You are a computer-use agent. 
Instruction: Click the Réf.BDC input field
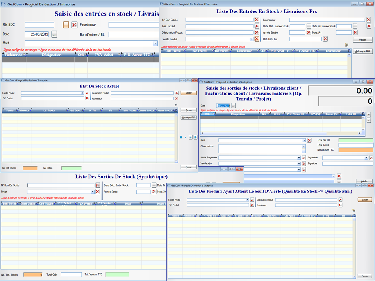pyautogui.click(x=39, y=25)
